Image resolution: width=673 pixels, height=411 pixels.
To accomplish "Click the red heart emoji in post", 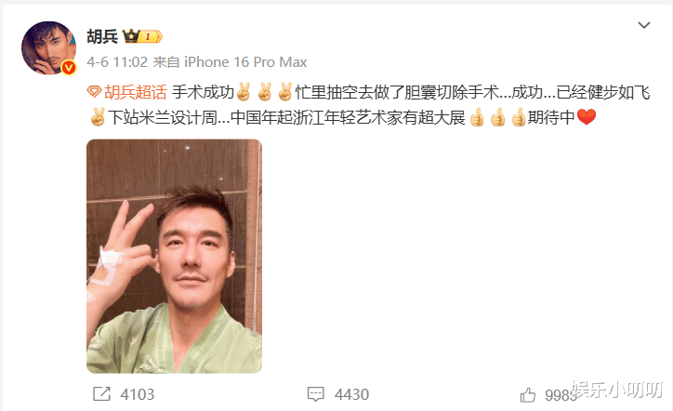I will (x=587, y=117).
